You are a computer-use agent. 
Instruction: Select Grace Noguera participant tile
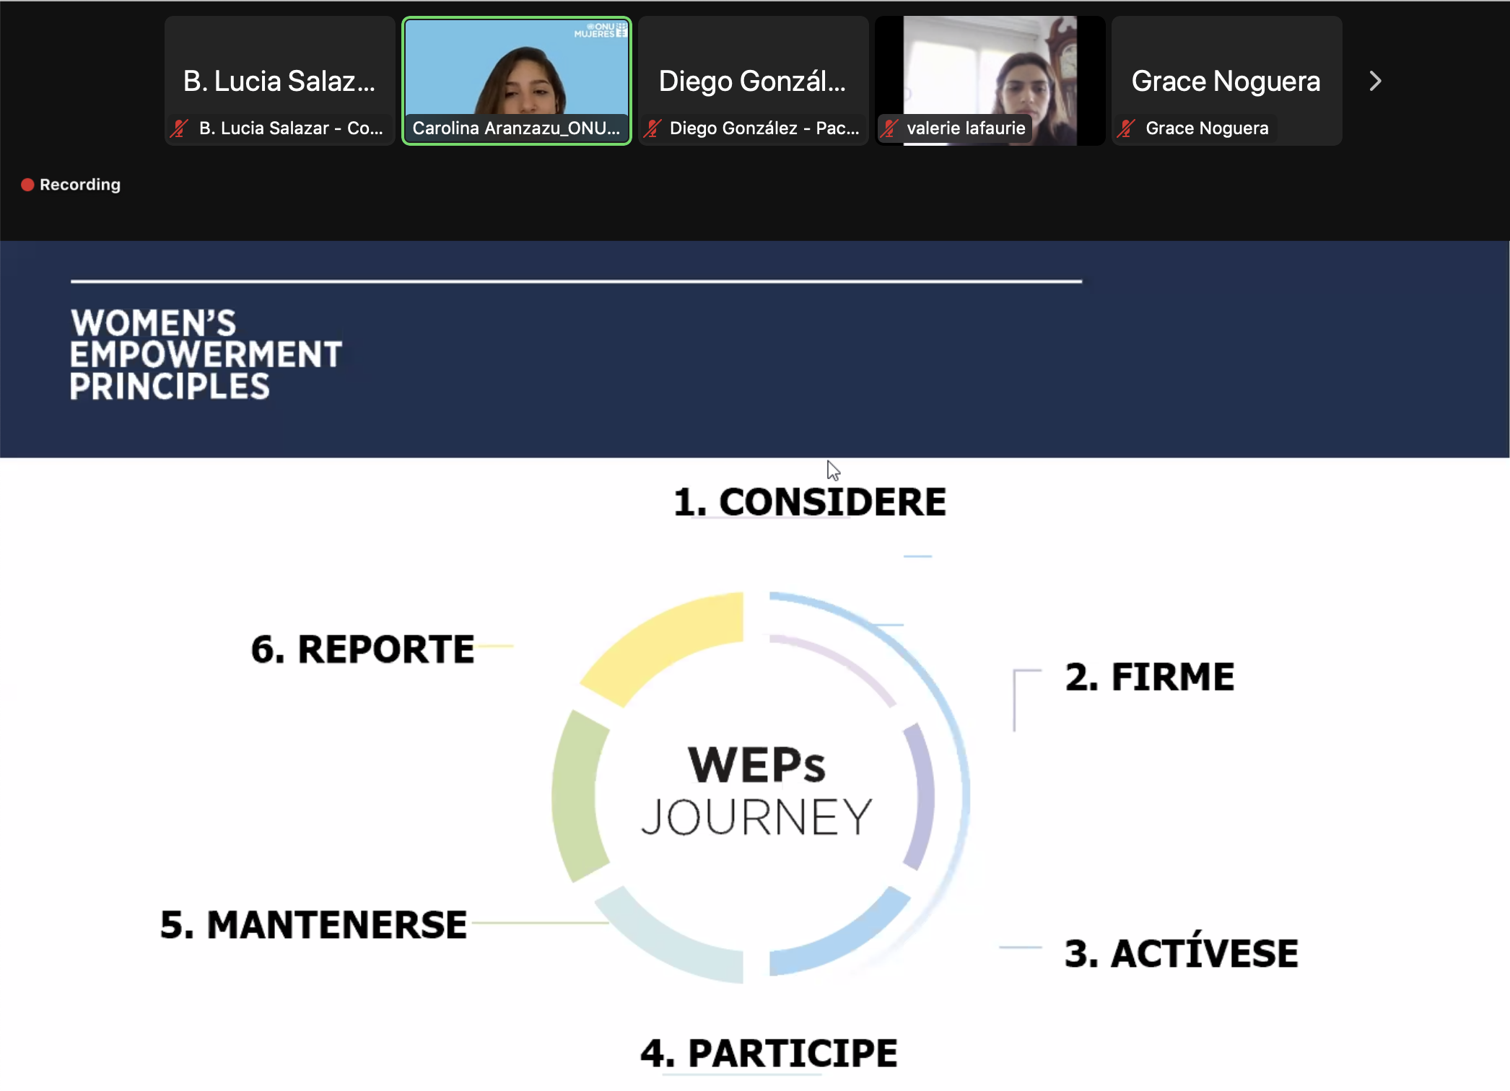[1227, 81]
